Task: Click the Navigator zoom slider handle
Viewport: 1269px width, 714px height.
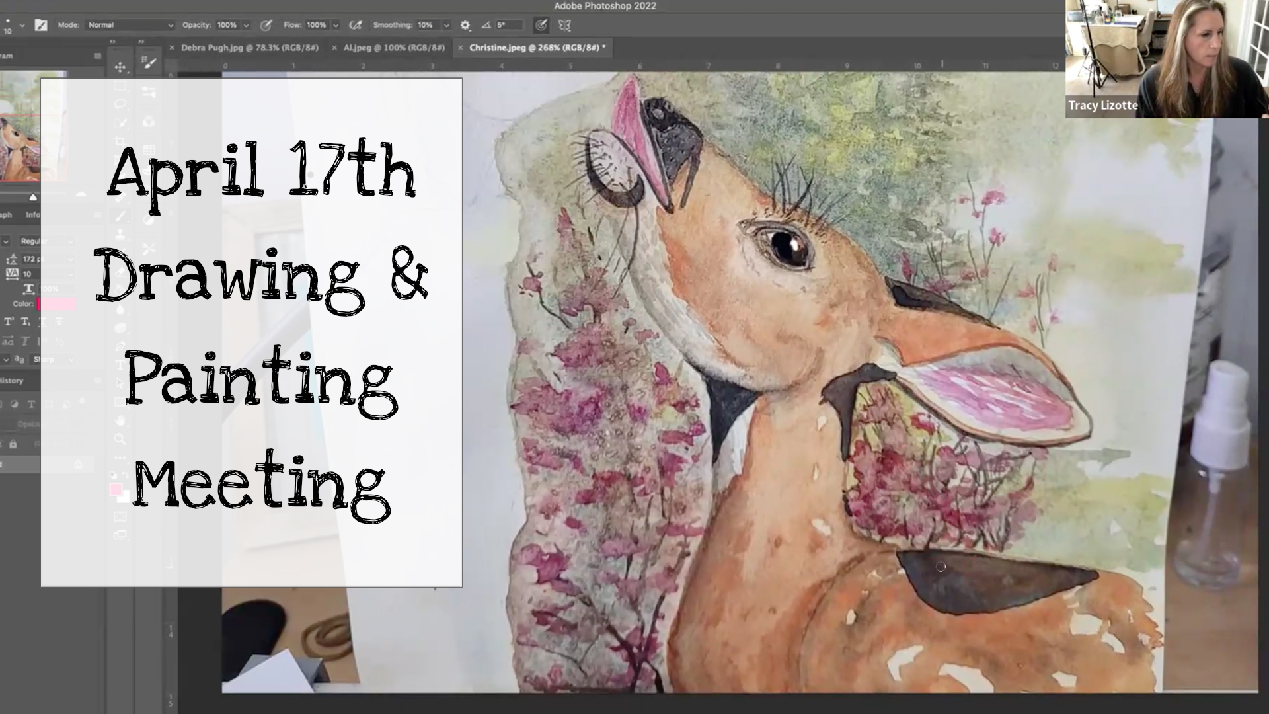Action: (x=33, y=196)
